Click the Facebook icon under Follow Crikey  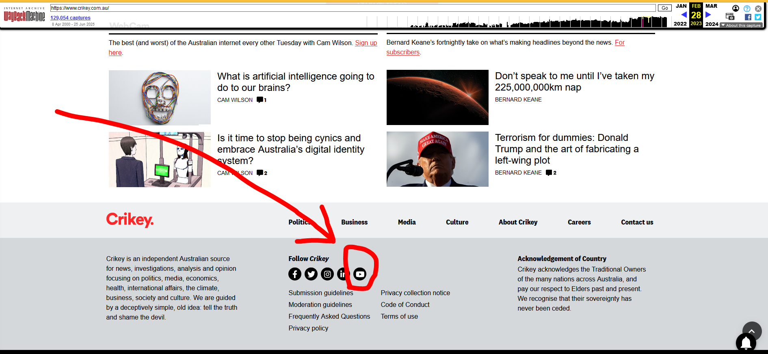click(x=295, y=274)
